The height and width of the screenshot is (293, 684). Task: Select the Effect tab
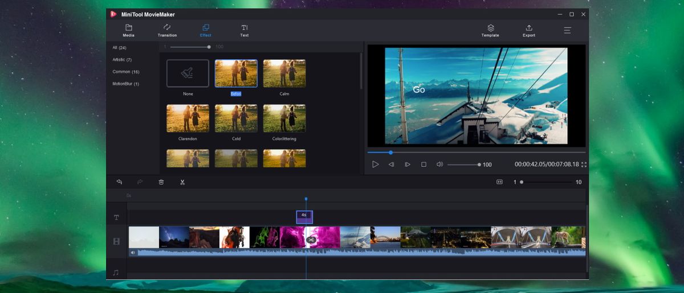pos(206,30)
